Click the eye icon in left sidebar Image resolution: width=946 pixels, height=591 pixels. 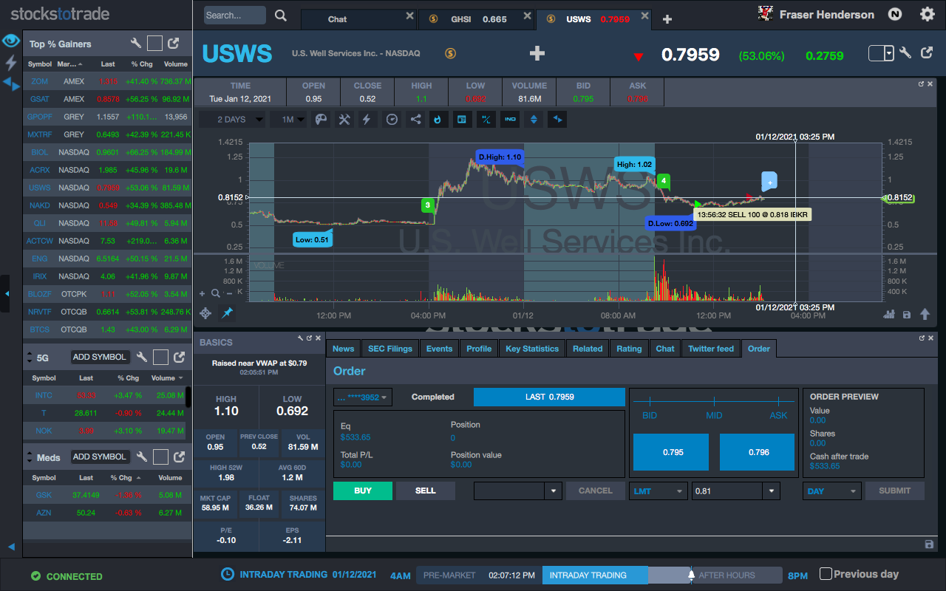click(11, 40)
